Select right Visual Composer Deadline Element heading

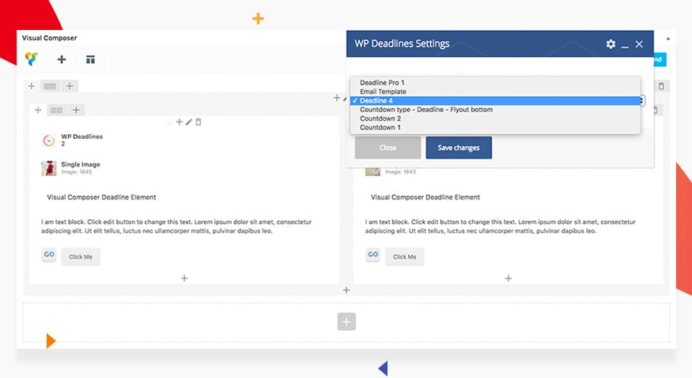click(425, 197)
